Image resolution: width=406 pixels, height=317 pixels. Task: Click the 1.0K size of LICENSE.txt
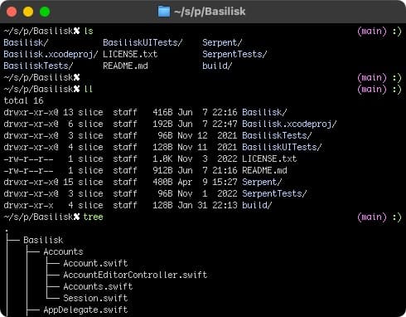162,158
